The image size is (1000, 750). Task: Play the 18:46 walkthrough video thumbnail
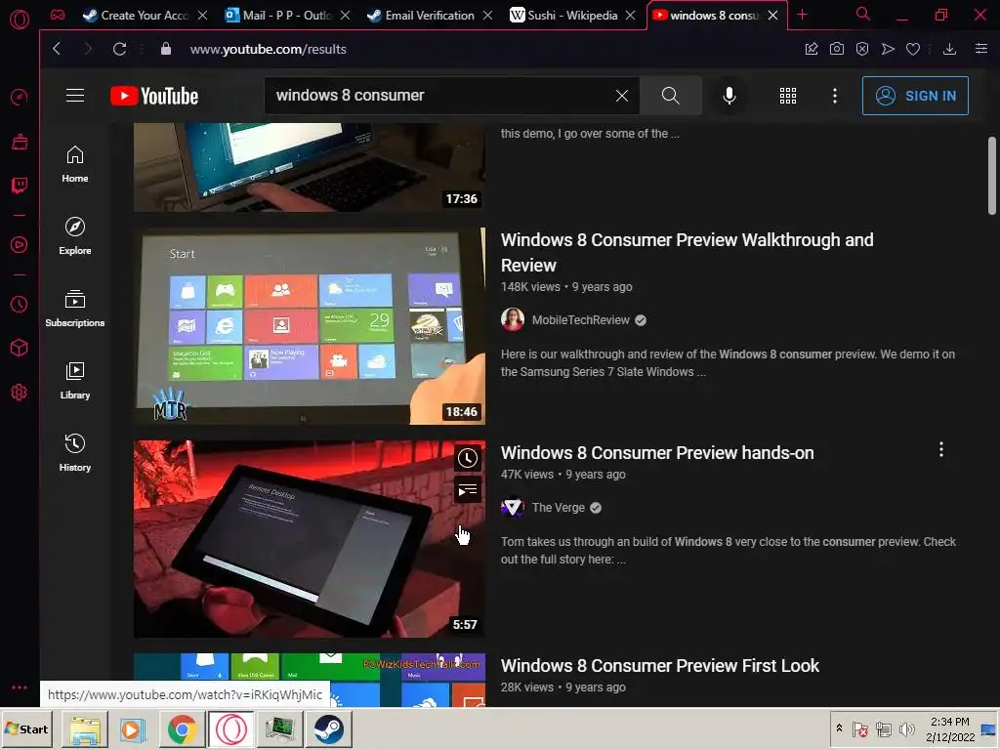tap(310, 326)
